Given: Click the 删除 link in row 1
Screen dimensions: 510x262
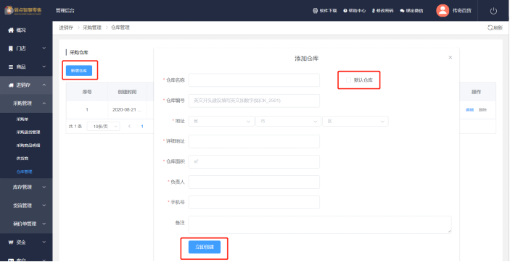Looking at the screenshot, I should tap(482, 110).
